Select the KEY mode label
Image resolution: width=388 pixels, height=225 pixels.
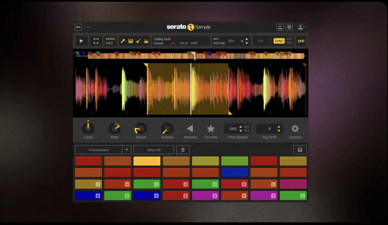pyautogui.click(x=216, y=39)
